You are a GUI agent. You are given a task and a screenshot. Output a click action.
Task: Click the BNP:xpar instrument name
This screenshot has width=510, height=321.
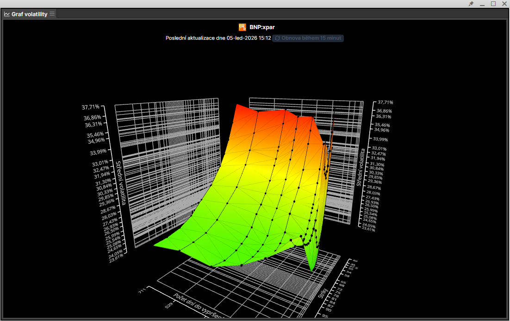point(262,27)
